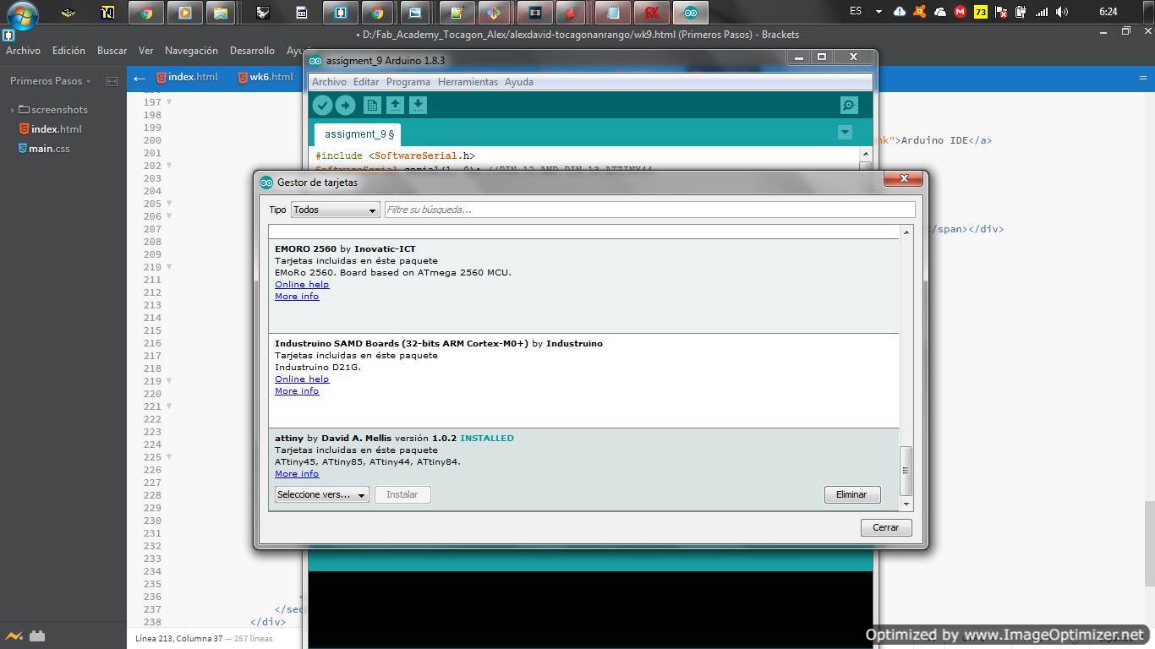This screenshot has width=1155, height=649.
Task: Open EMORO 2560 More info link
Action: (x=297, y=297)
